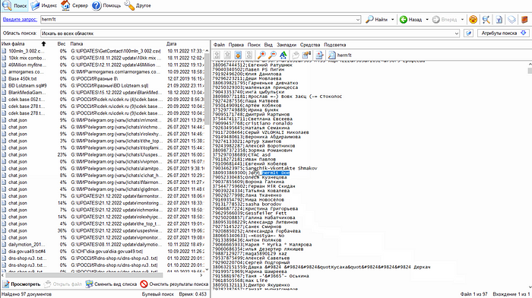
Task: Select the cdek base.052.t... file row
Action: [x=102, y=100]
